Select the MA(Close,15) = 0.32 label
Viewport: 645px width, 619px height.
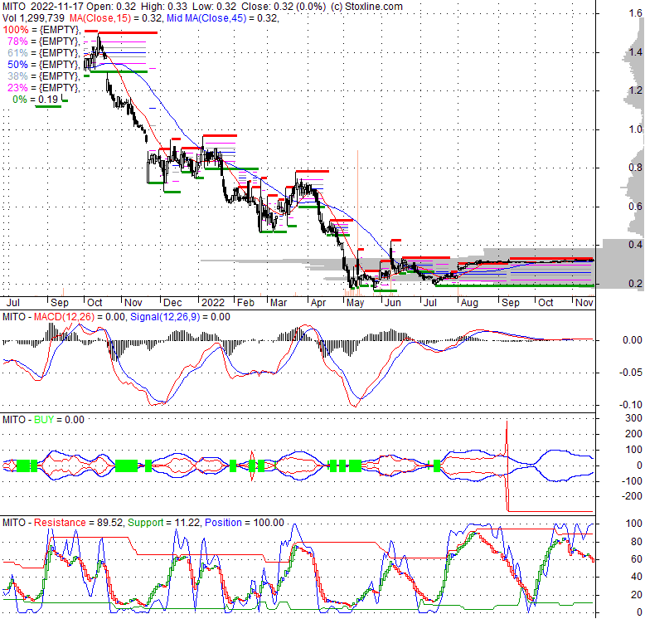pos(116,18)
